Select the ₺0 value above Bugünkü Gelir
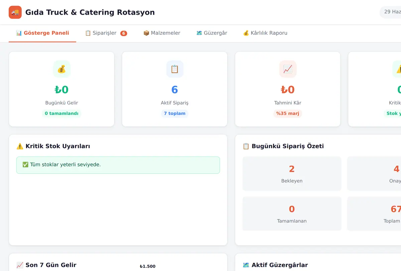 click(x=62, y=90)
